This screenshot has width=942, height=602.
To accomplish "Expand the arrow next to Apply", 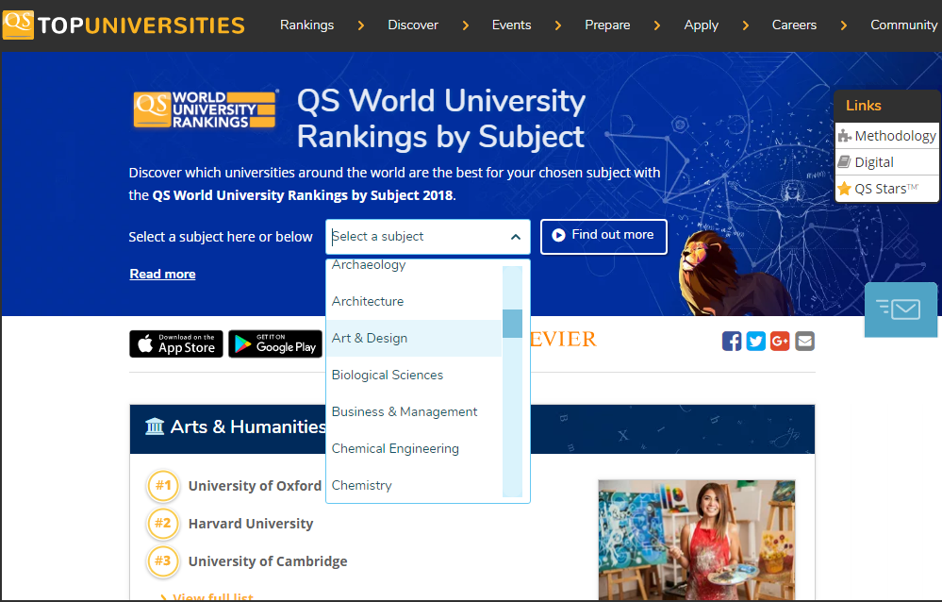I will 746,25.
